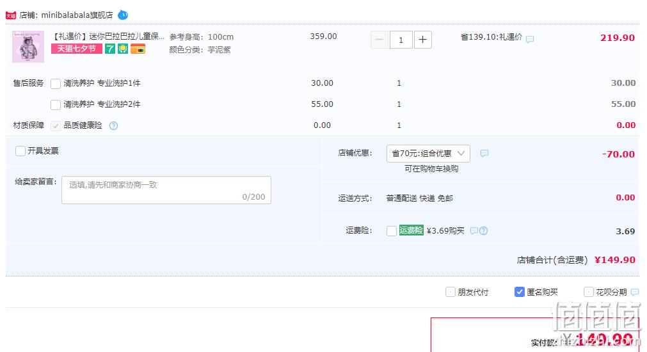This screenshot has height=352, width=647.
Task: Open the product thumbnail of the purple jacket
Action: [x=28, y=47]
